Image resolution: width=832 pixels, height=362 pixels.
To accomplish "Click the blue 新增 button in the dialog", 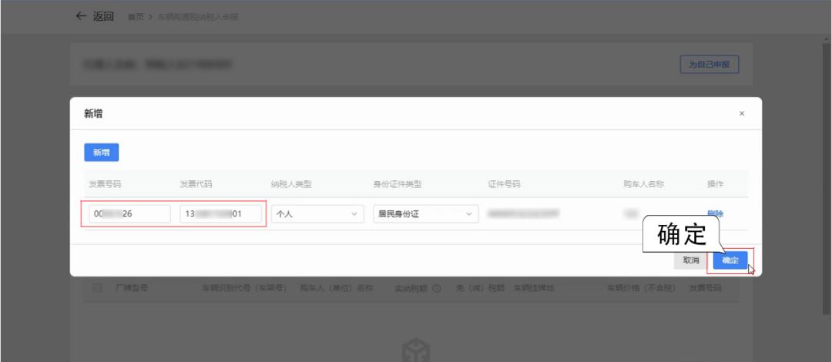I will [x=102, y=153].
